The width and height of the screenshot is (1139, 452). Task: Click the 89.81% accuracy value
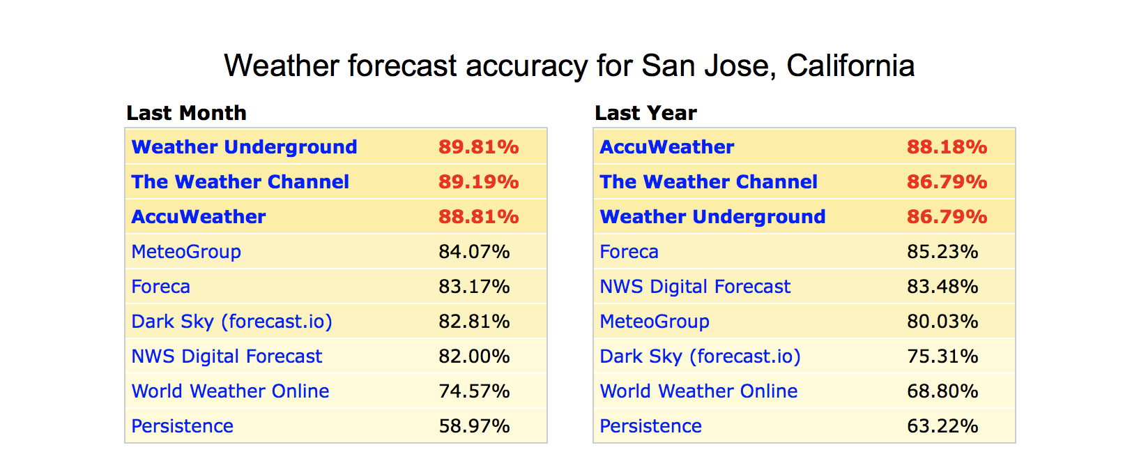coord(478,147)
